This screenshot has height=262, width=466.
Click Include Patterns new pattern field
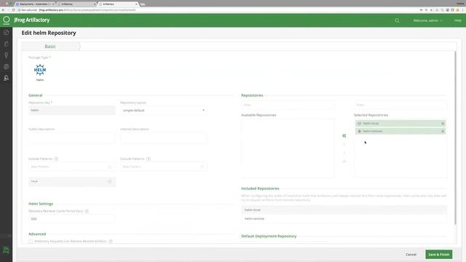(x=72, y=167)
